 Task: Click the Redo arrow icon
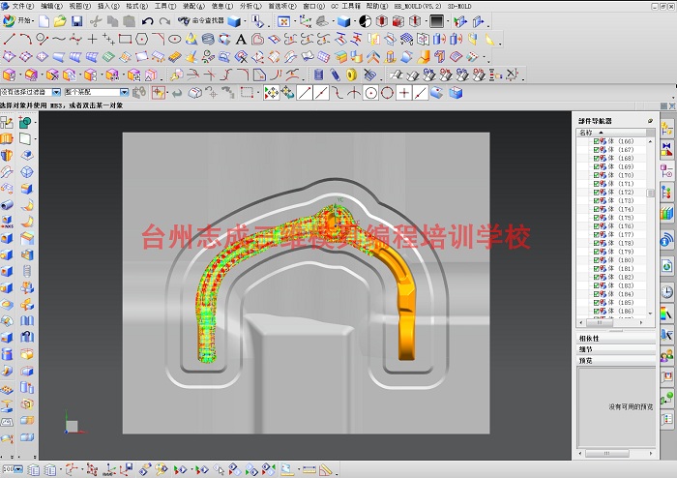point(164,21)
